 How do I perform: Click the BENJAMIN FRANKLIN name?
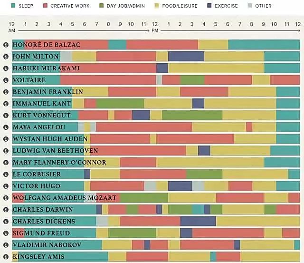pos(47,92)
